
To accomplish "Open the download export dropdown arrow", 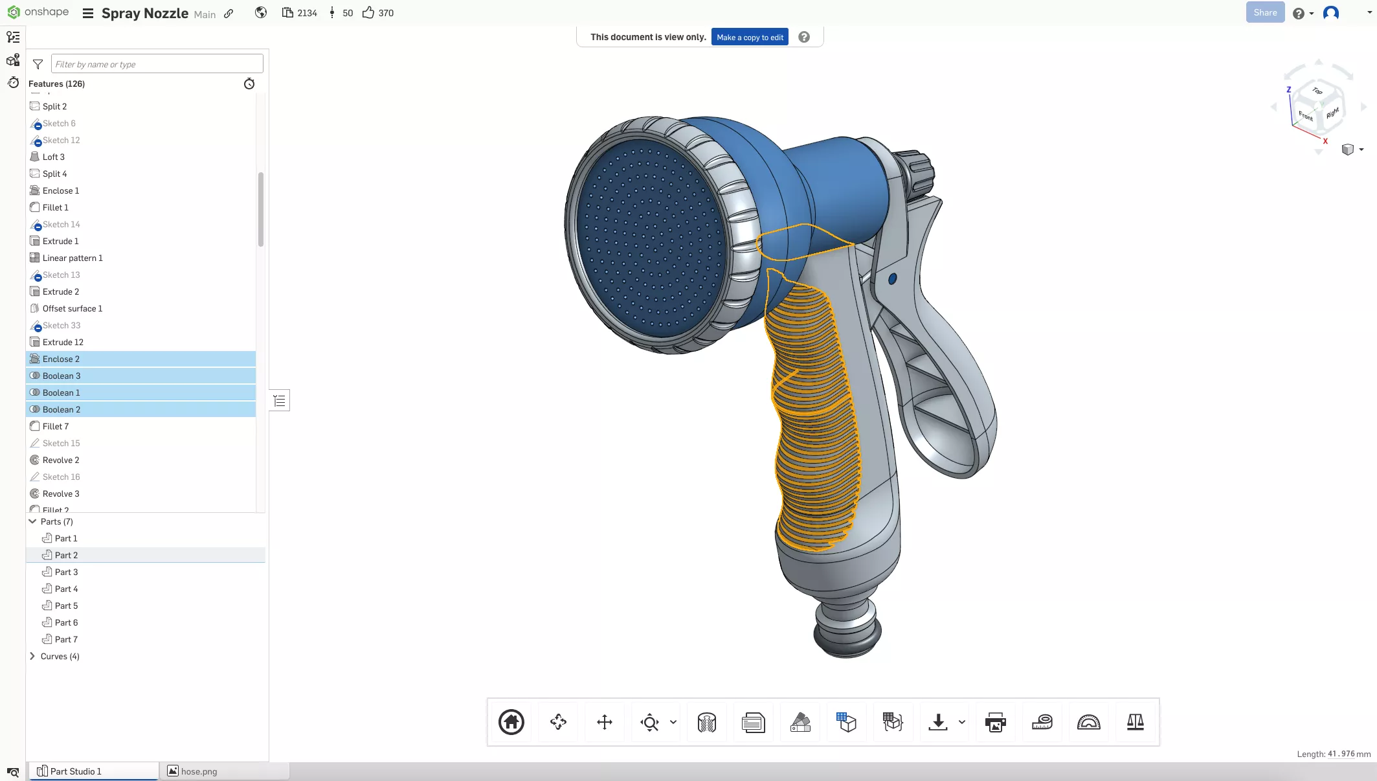I will point(962,722).
